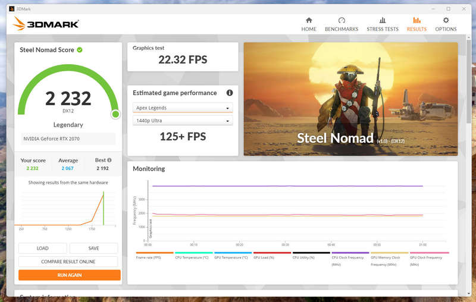
Task: Toggle GPU Memory Clock Frequency yellow swatch
Action: (x=390, y=253)
